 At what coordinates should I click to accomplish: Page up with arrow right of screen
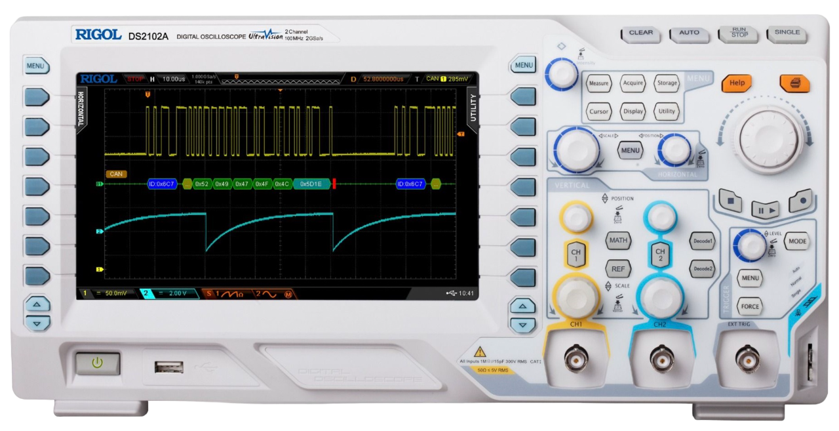[x=522, y=306]
